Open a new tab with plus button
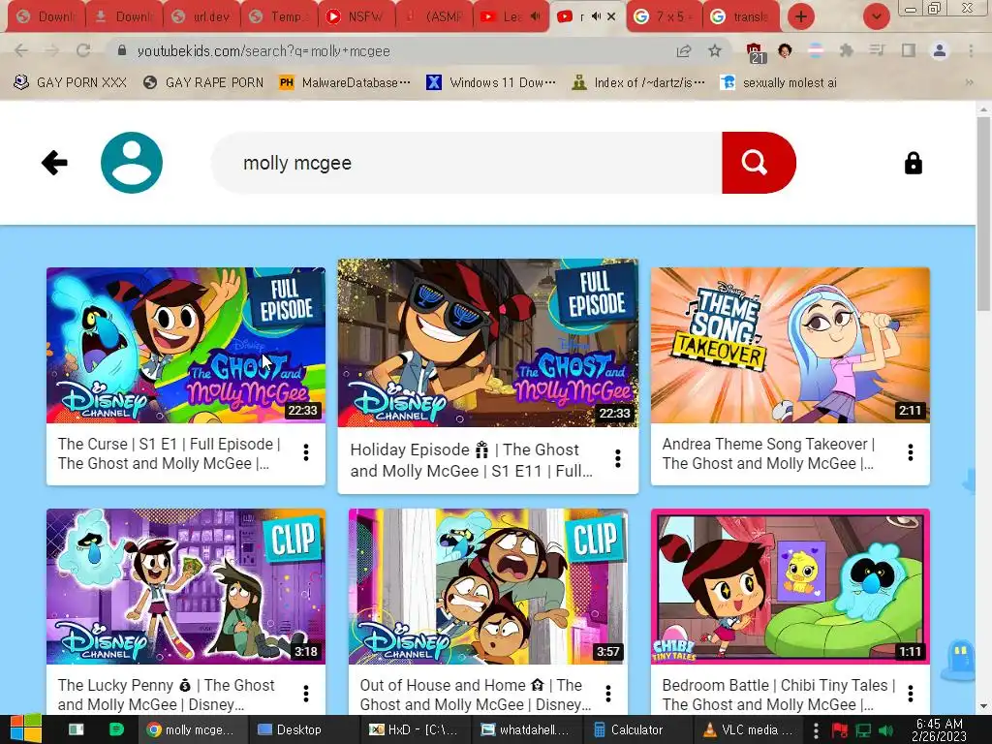The width and height of the screenshot is (992, 744). coord(800,16)
